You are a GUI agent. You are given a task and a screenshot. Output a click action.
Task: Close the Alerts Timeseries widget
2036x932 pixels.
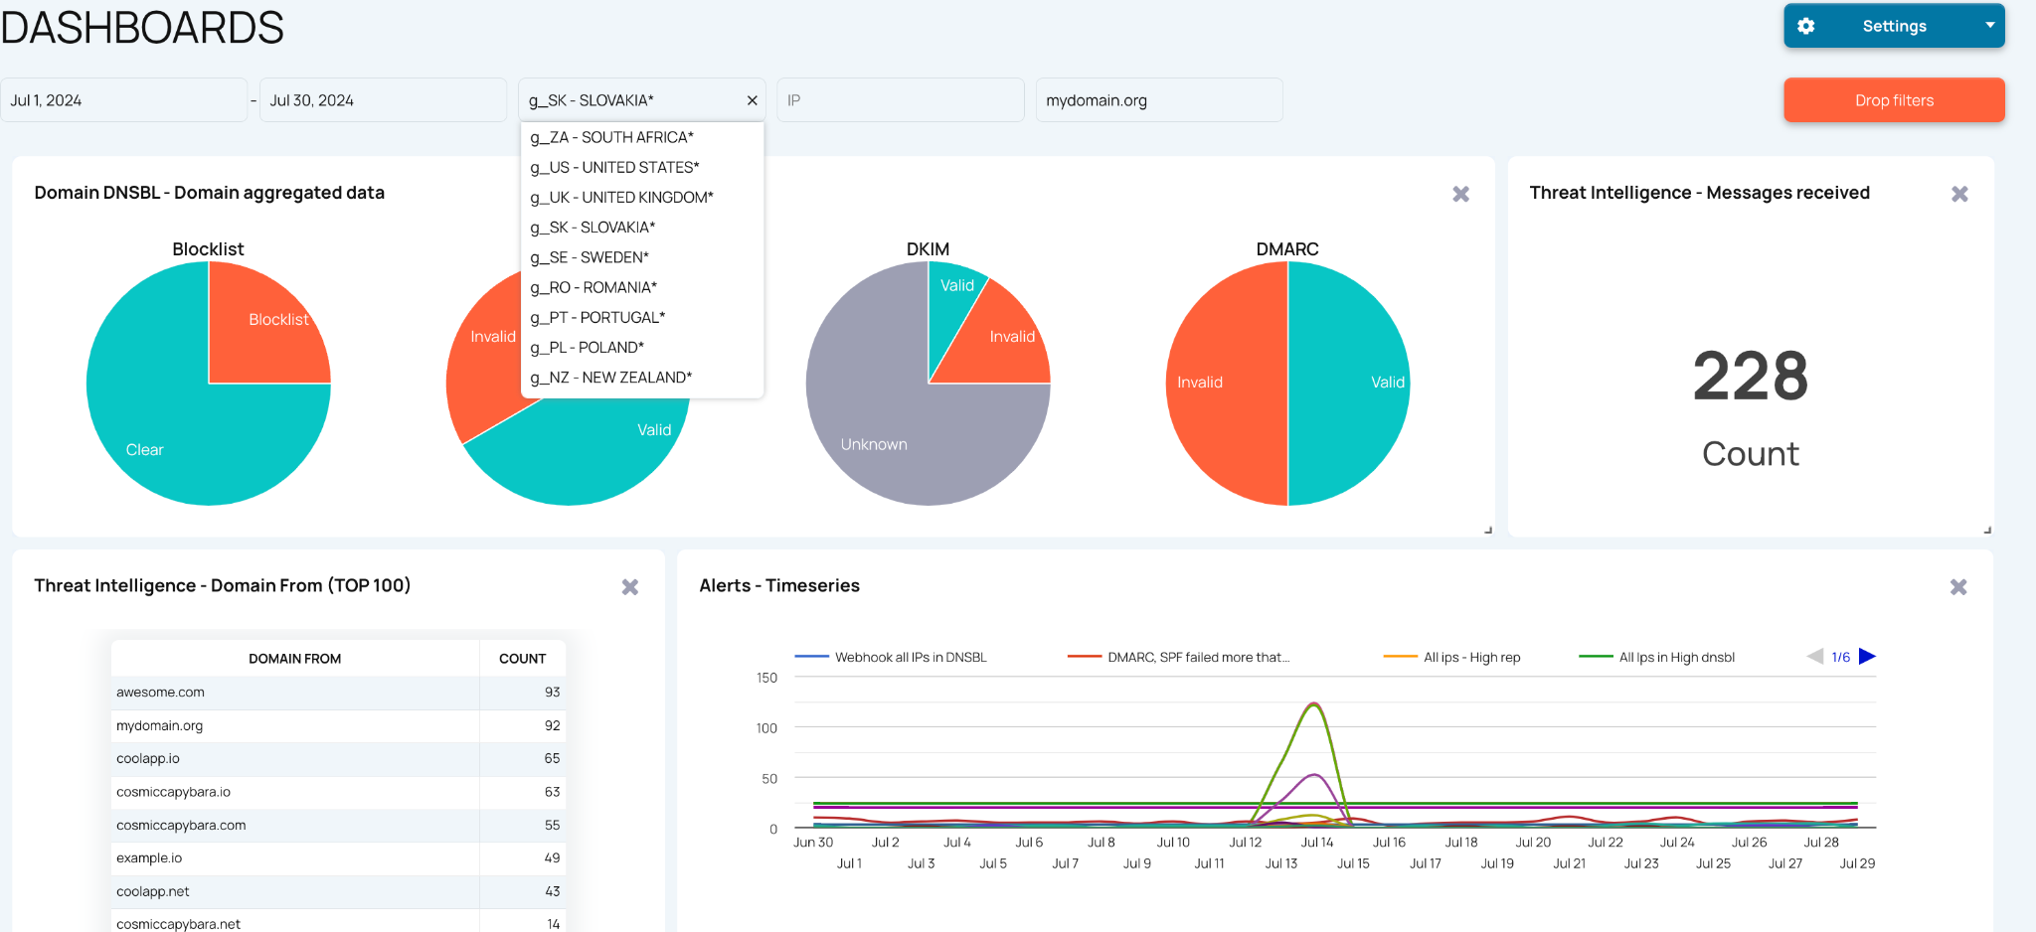(x=1958, y=587)
